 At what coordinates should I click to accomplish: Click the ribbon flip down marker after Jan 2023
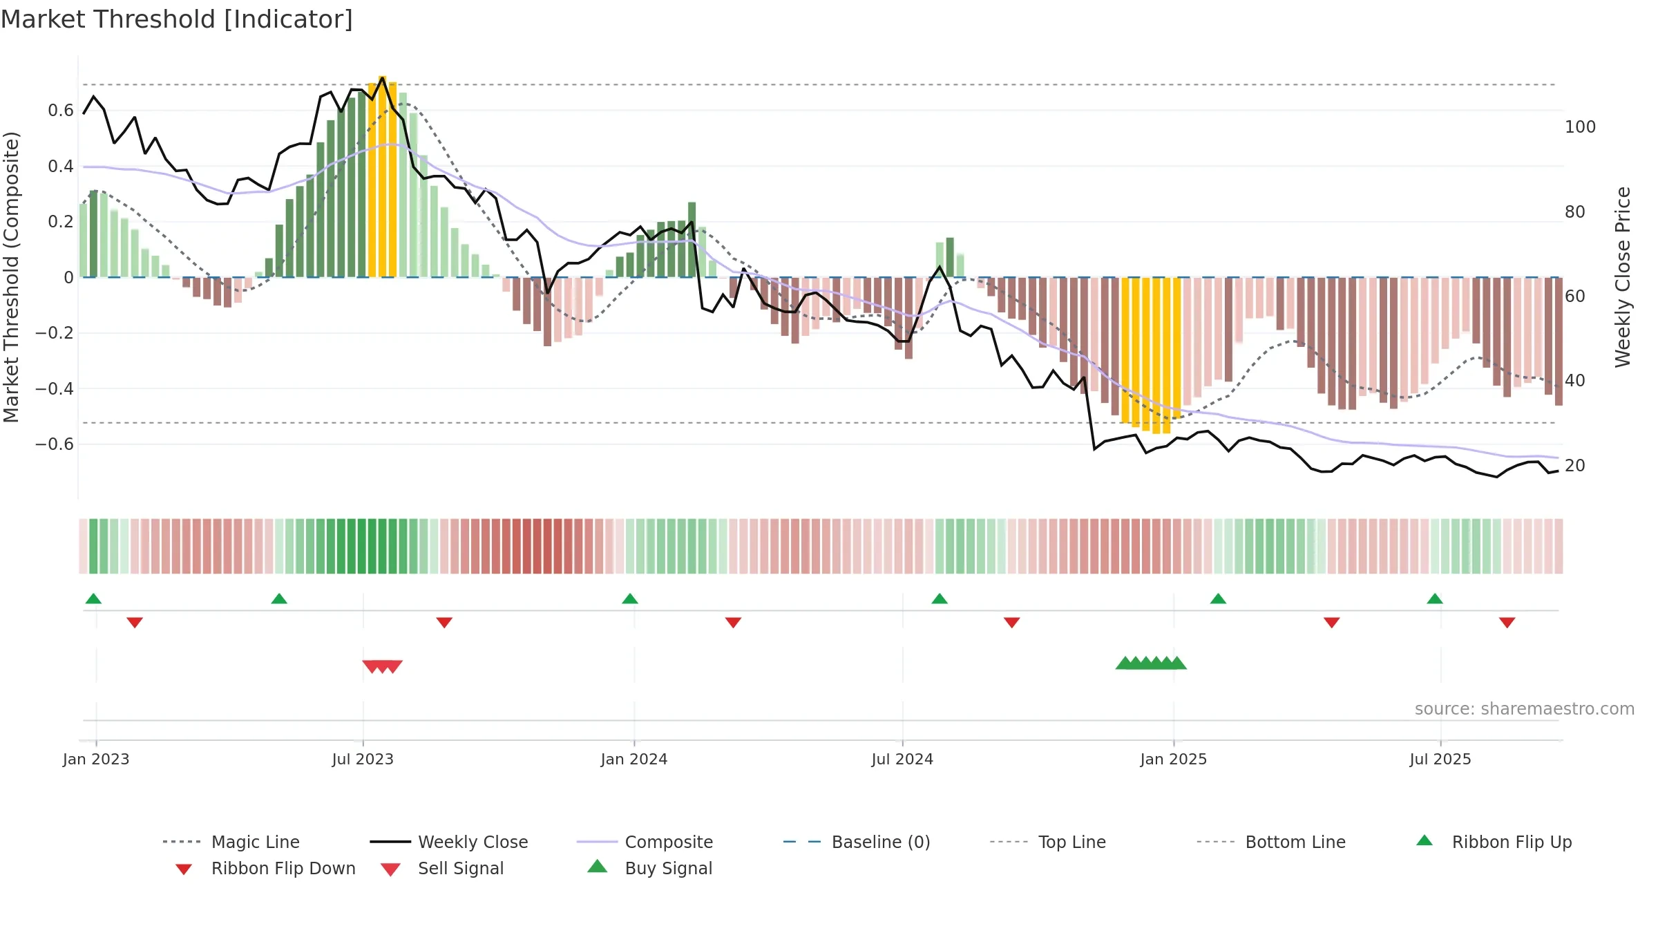(135, 623)
